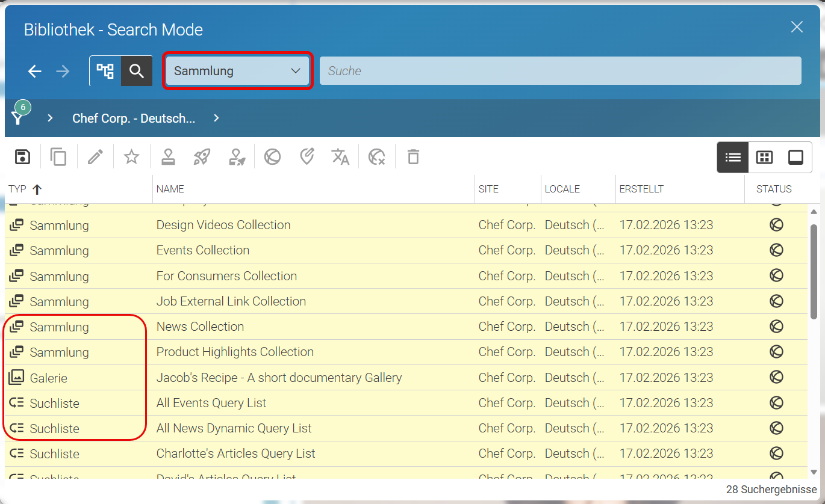The image size is (825, 504).
Task: Click the vertical scrollbar in results list
Action: (814, 271)
